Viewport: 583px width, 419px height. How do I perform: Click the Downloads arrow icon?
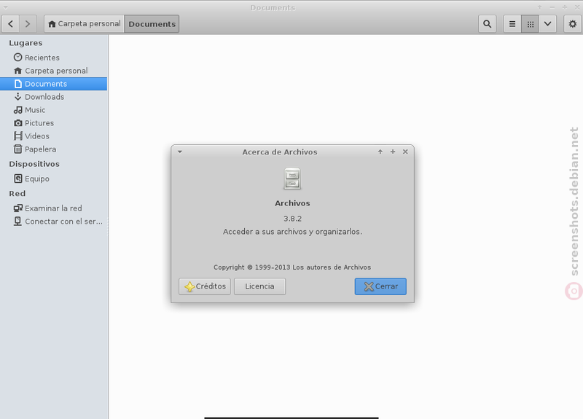17,97
